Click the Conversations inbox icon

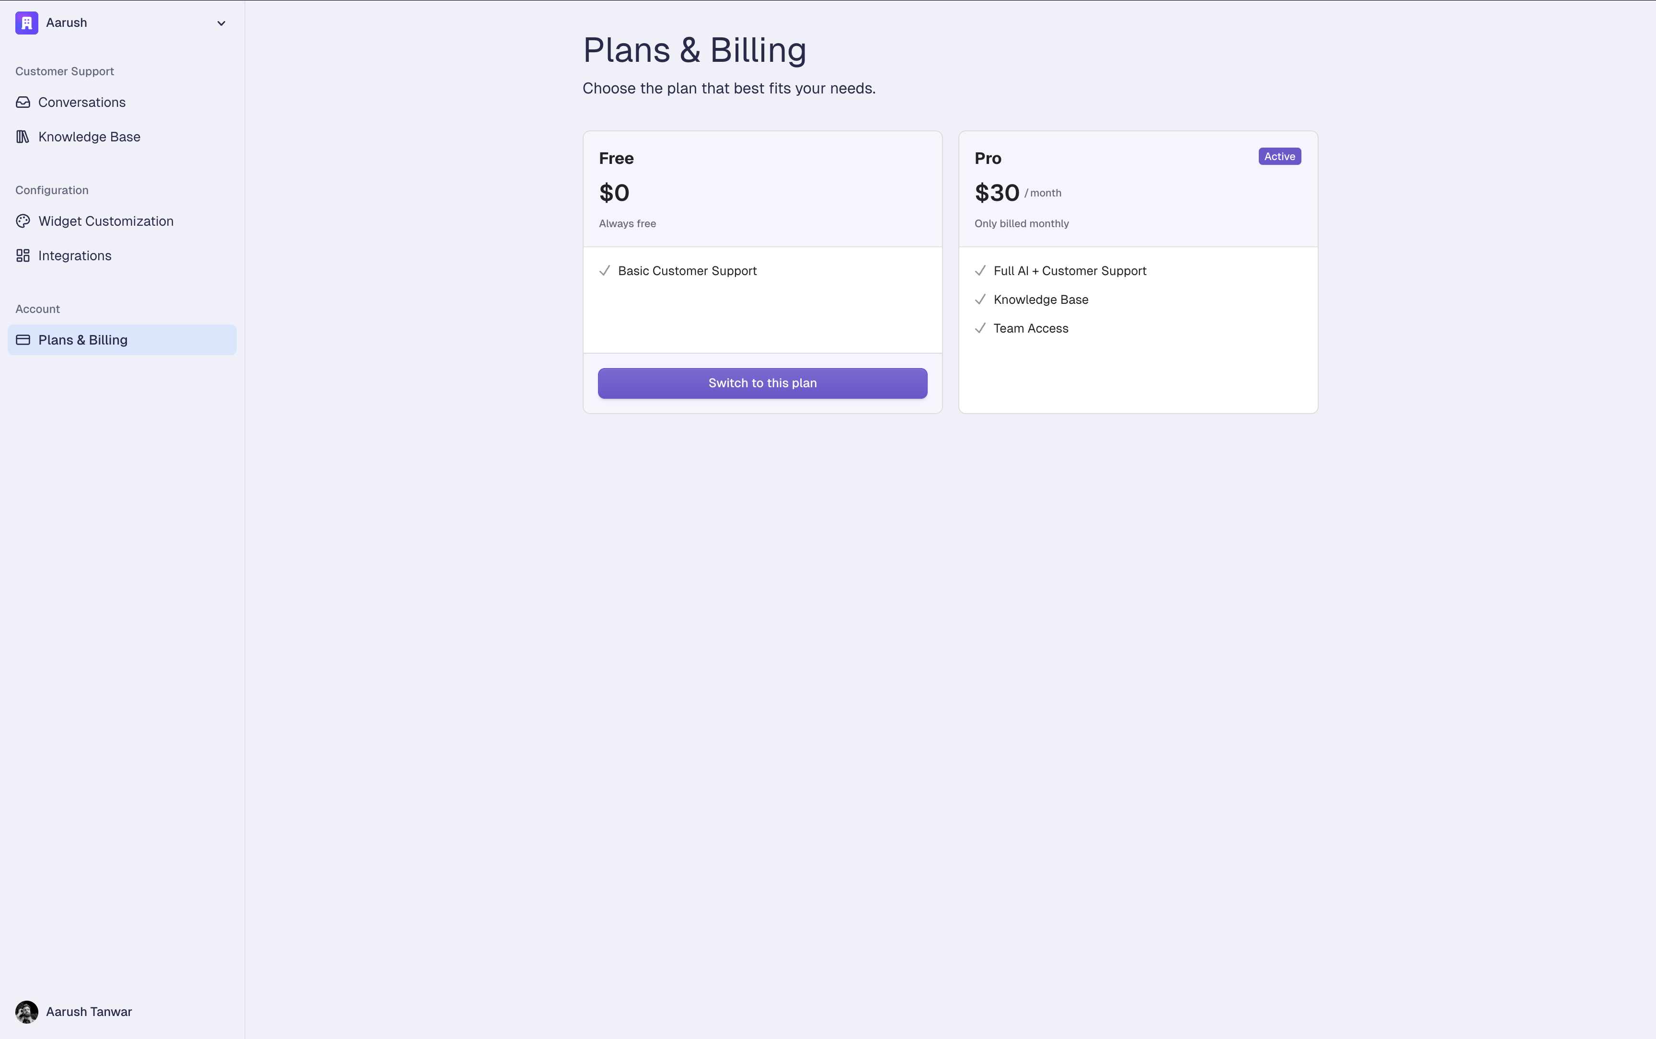(23, 103)
